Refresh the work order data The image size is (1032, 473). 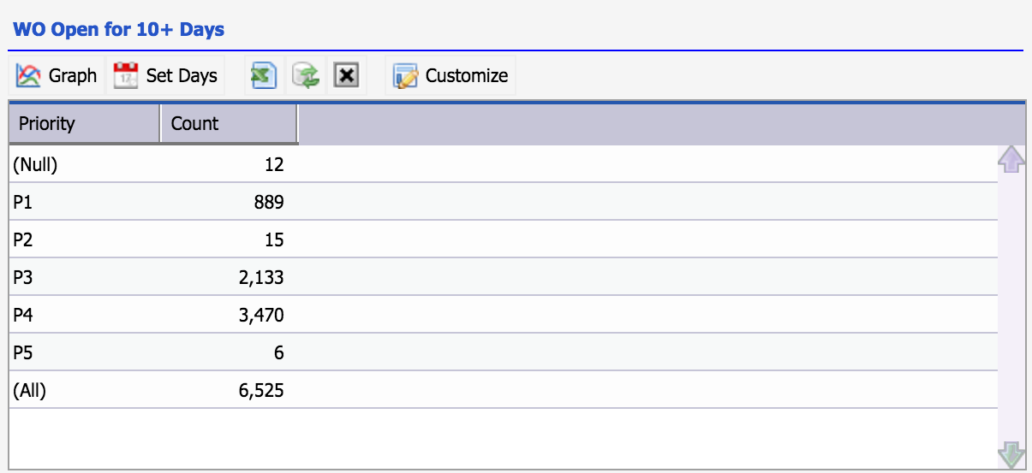tap(305, 75)
